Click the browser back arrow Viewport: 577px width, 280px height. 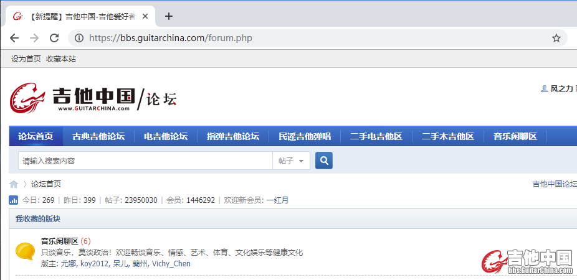click(x=14, y=38)
